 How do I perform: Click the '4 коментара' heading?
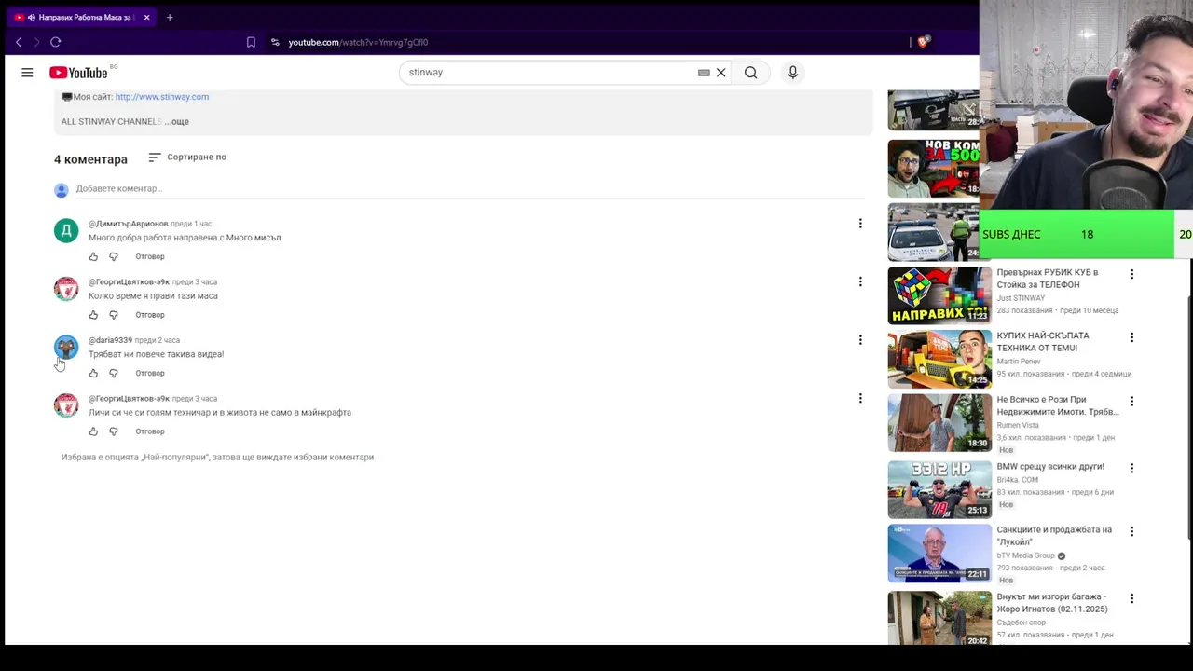tap(90, 159)
